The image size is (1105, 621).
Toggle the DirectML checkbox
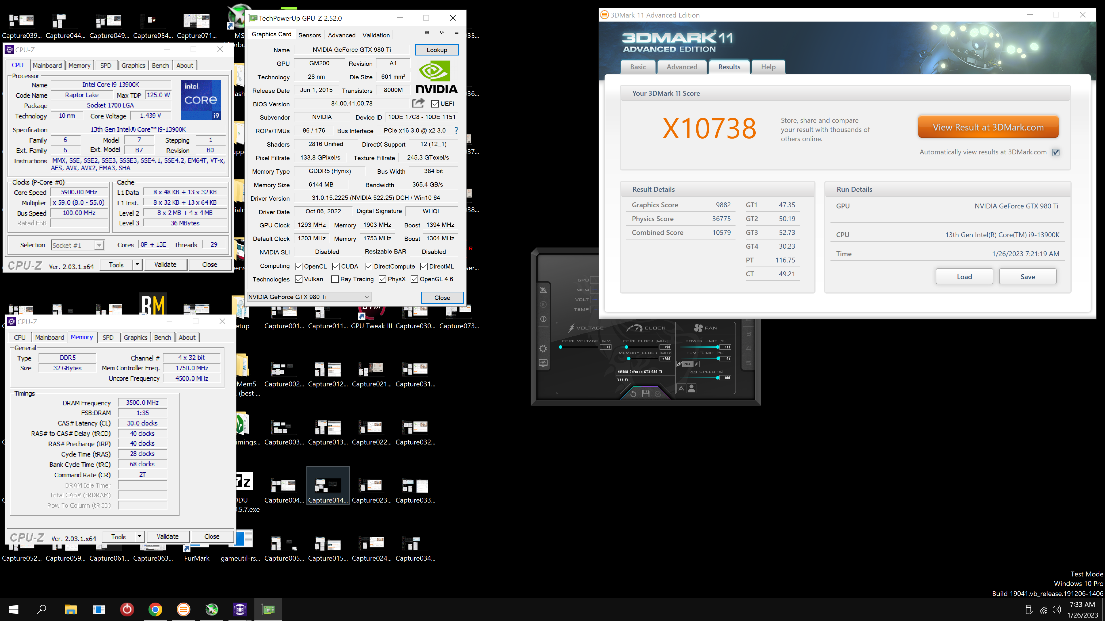click(x=424, y=267)
